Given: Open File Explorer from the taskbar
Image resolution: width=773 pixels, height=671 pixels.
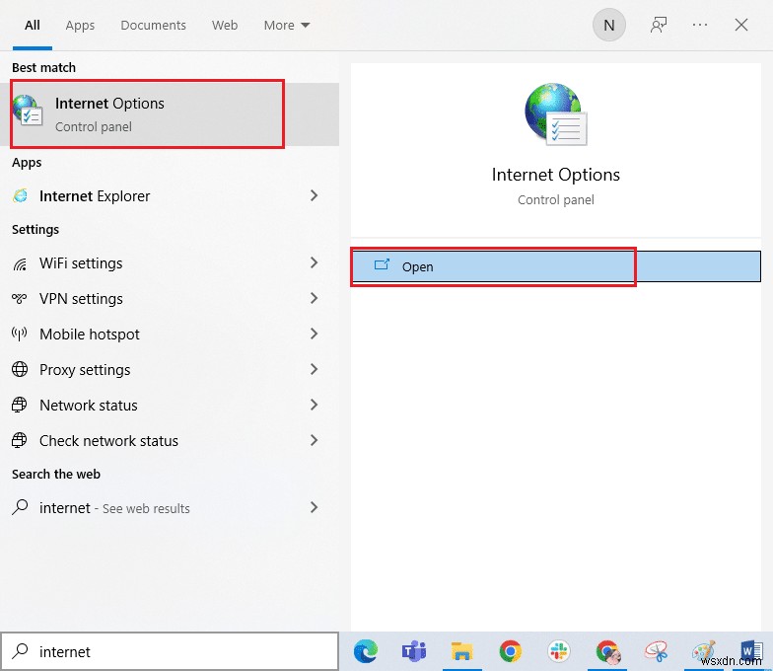Looking at the screenshot, I should 461,651.
